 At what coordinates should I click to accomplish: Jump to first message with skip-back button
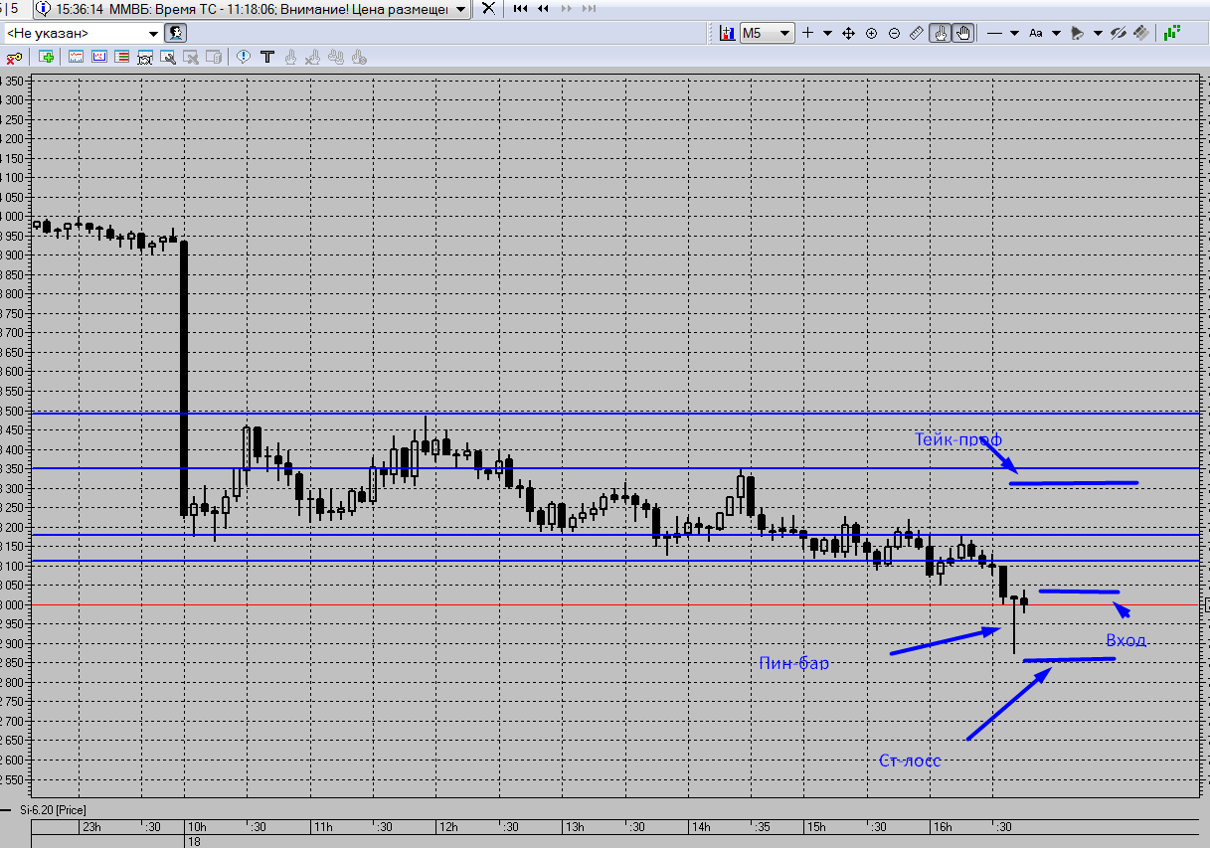521,8
